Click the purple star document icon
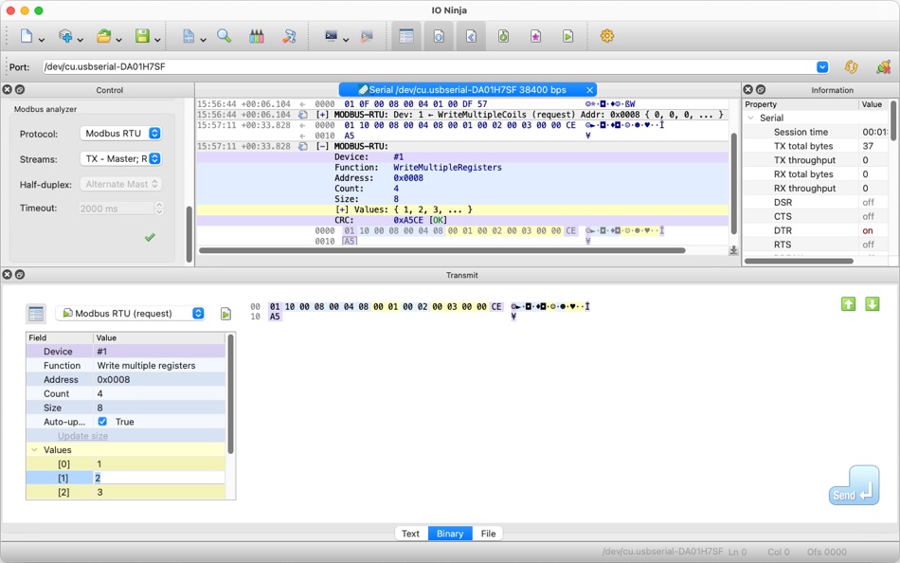900x563 pixels. click(535, 36)
